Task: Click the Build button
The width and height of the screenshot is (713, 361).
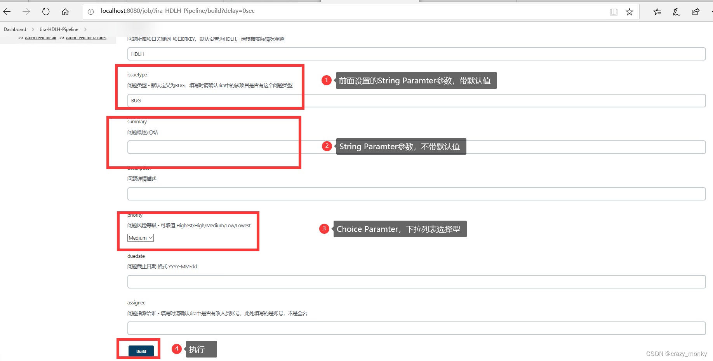Action: point(141,351)
